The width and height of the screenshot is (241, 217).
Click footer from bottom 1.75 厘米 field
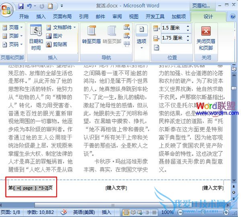coord(173,38)
